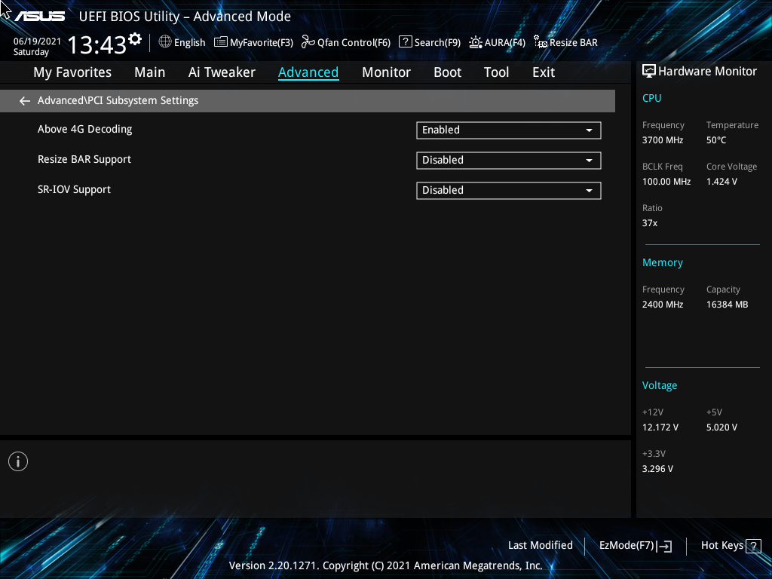Viewport: 772px width, 579px height.
Task: Click the back arrow to leave PCI Subsystem Settings
Action: [x=24, y=100]
